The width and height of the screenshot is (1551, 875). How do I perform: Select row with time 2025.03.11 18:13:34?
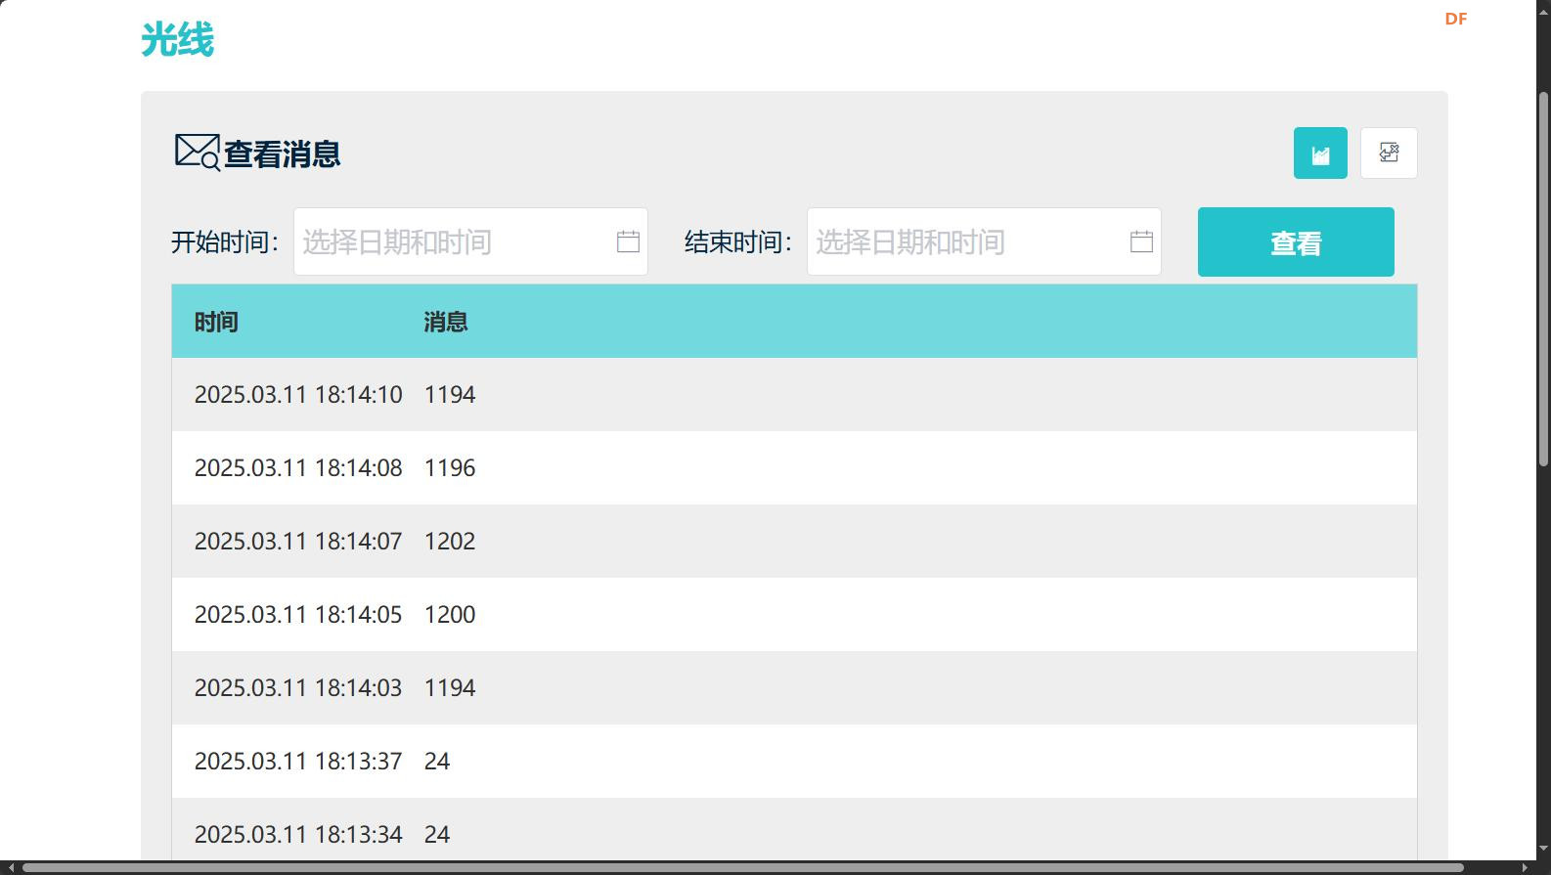pyautogui.click(x=794, y=830)
